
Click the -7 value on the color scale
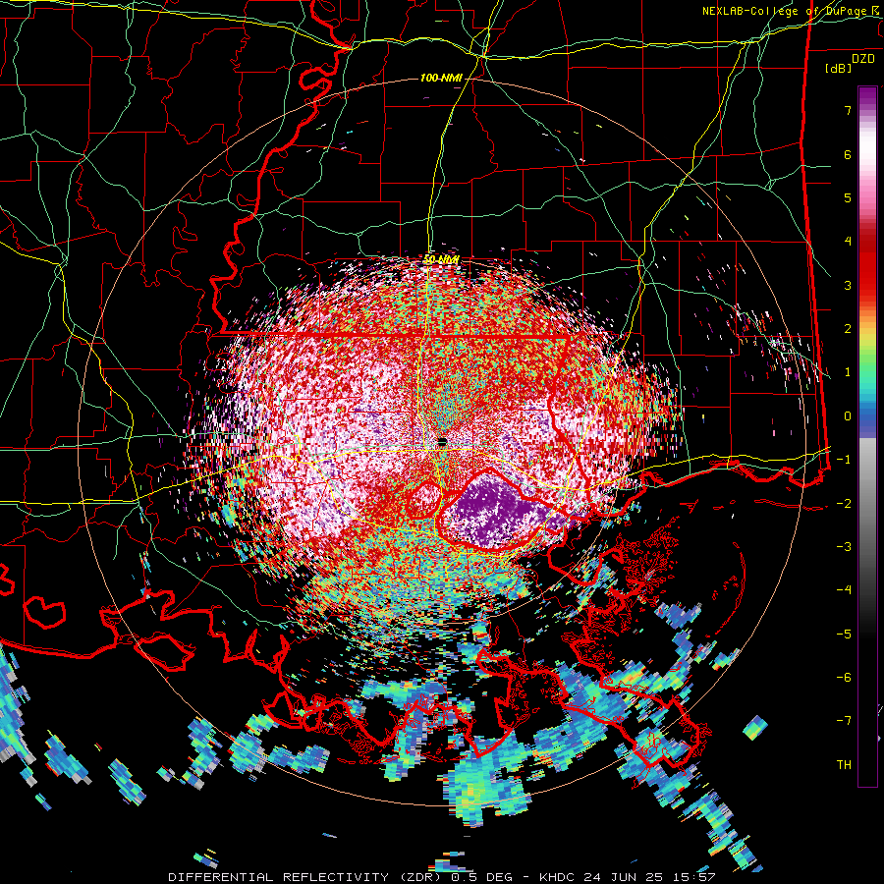pyautogui.click(x=844, y=721)
